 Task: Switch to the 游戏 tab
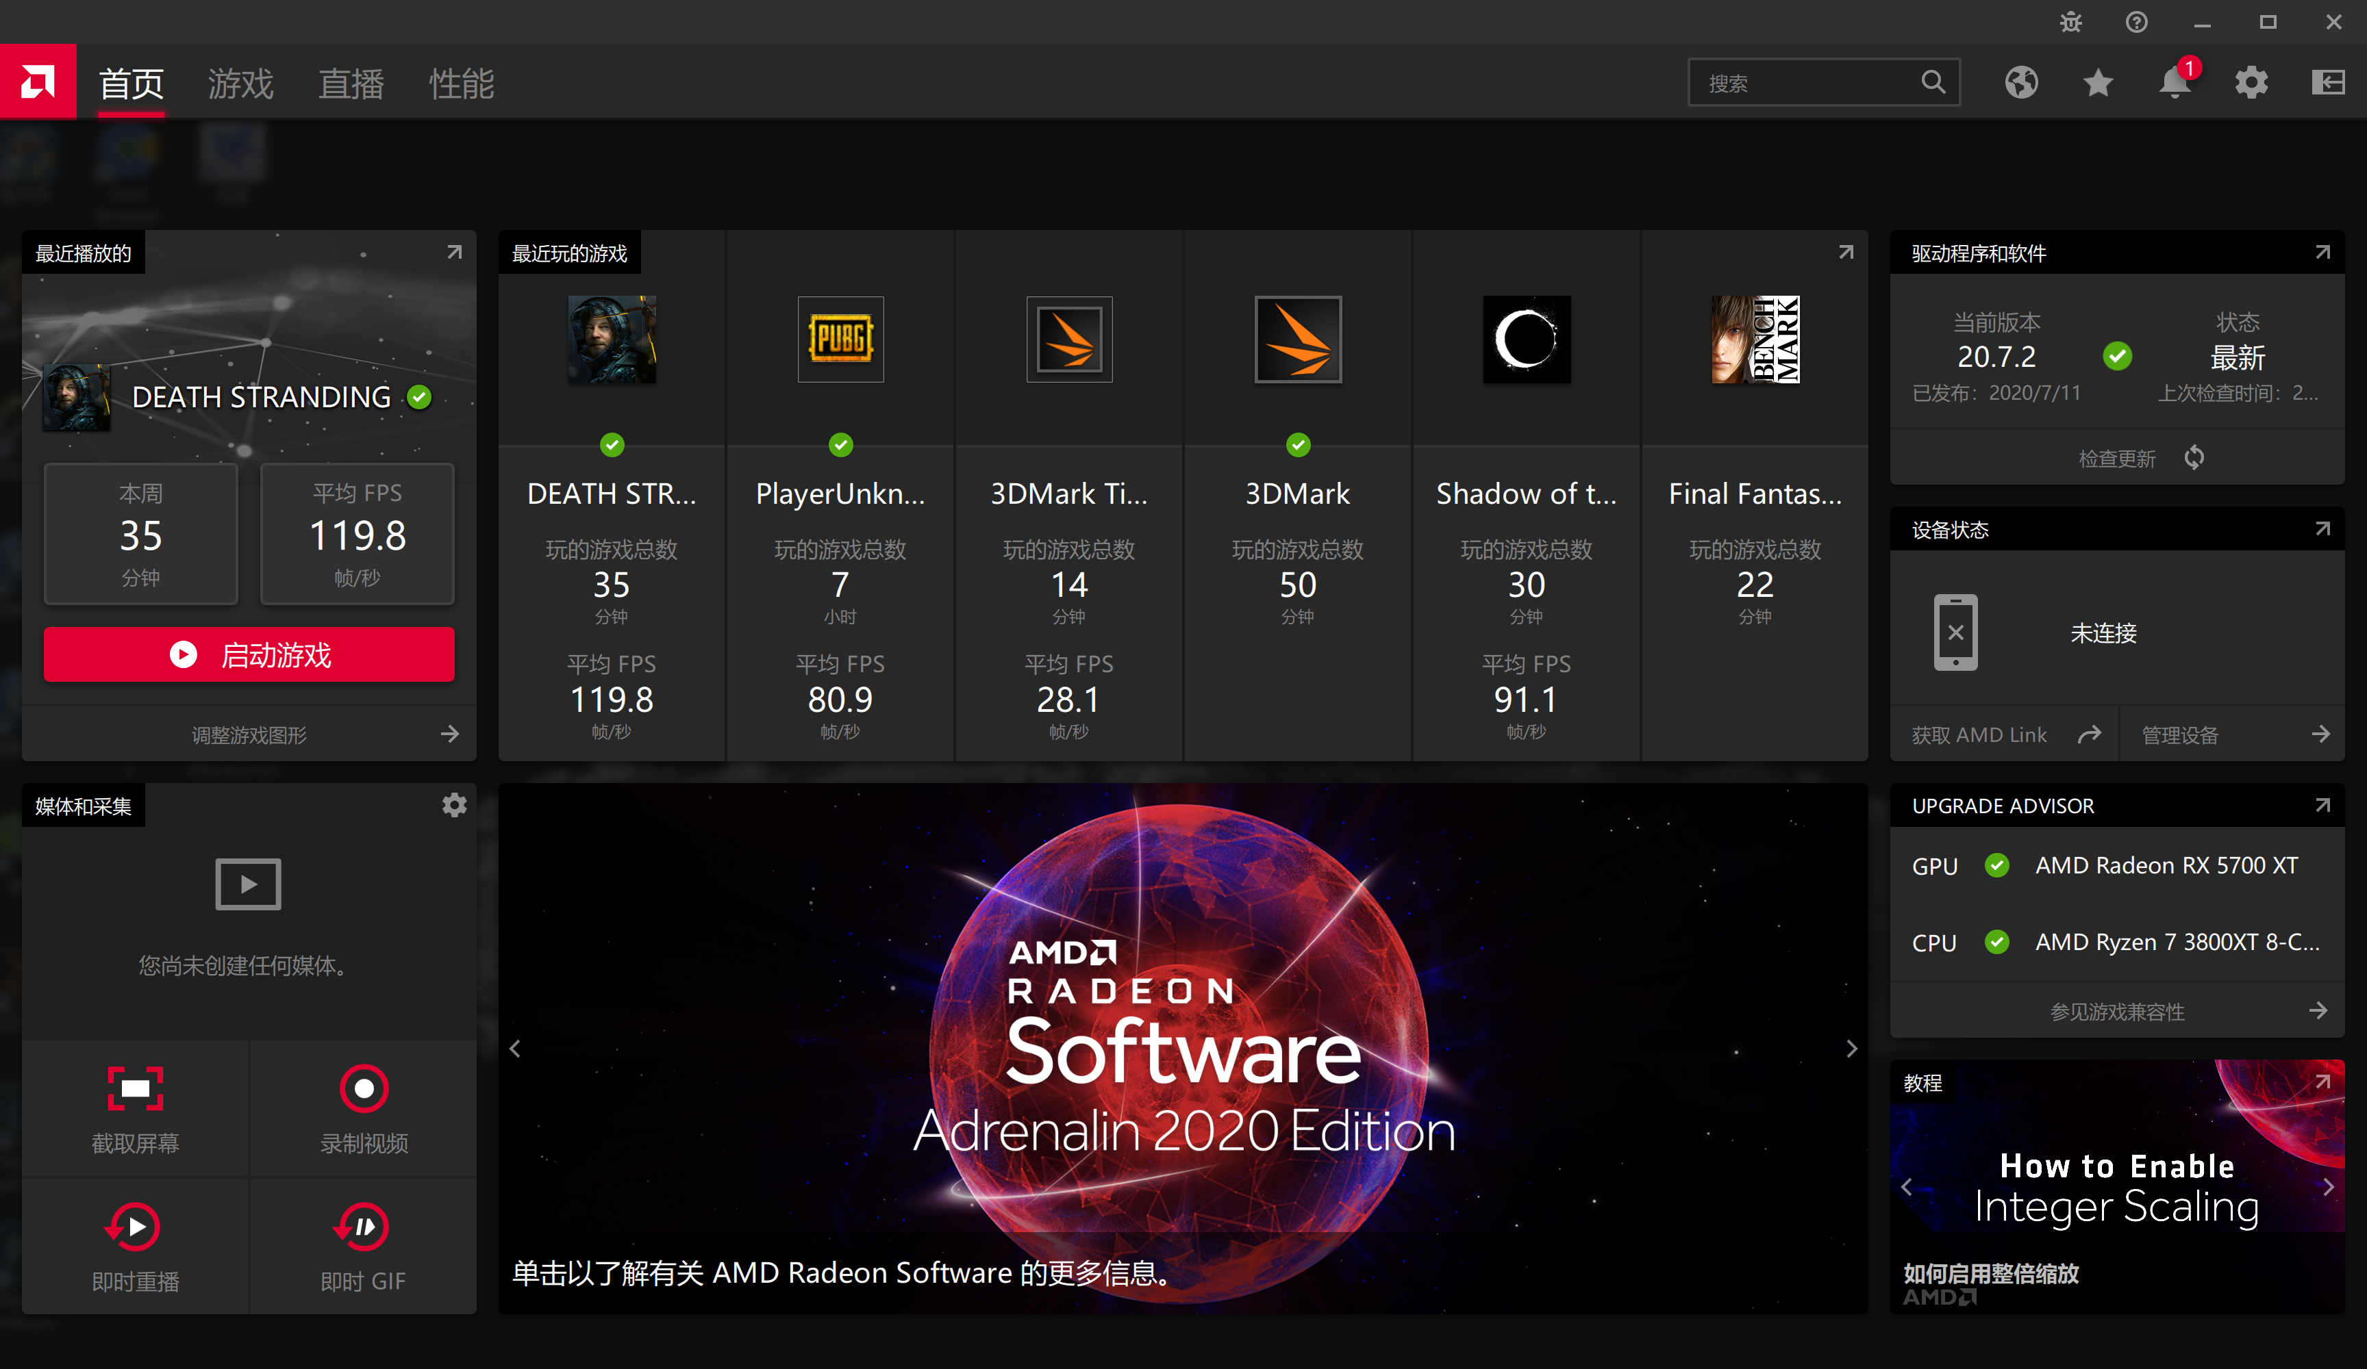pos(240,84)
